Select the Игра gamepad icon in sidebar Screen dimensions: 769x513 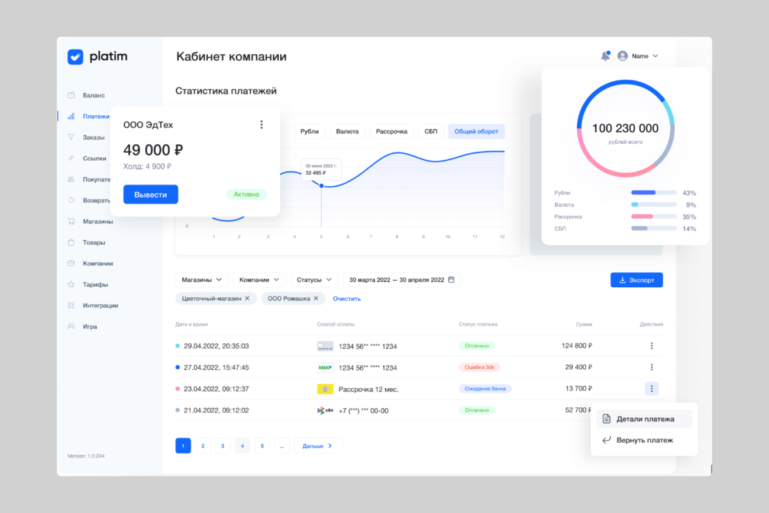71,327
